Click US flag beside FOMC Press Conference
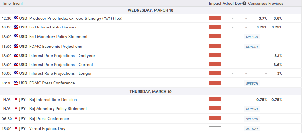Viewport: 302px width, 133px height. click(16, 83)
